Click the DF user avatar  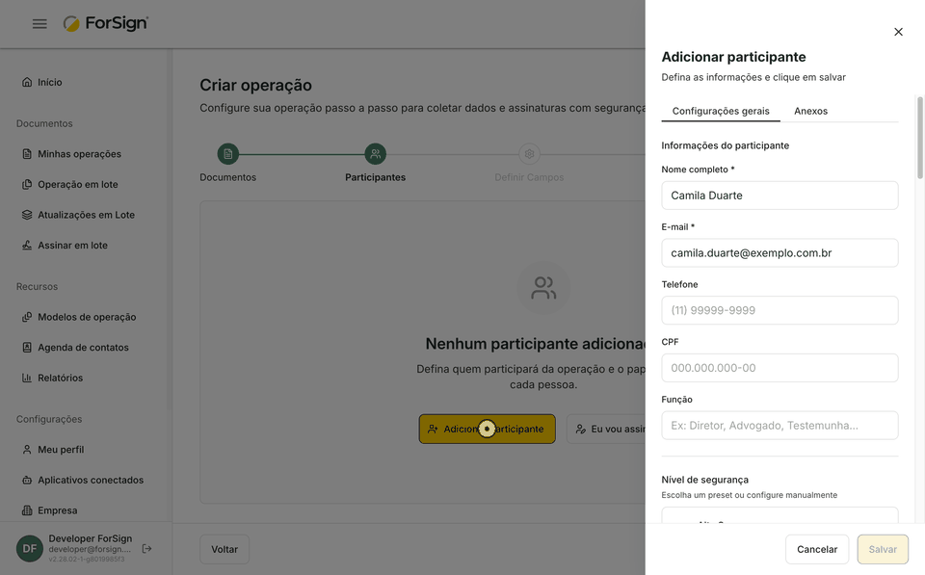pyautogui.click(x=30, y=548)
